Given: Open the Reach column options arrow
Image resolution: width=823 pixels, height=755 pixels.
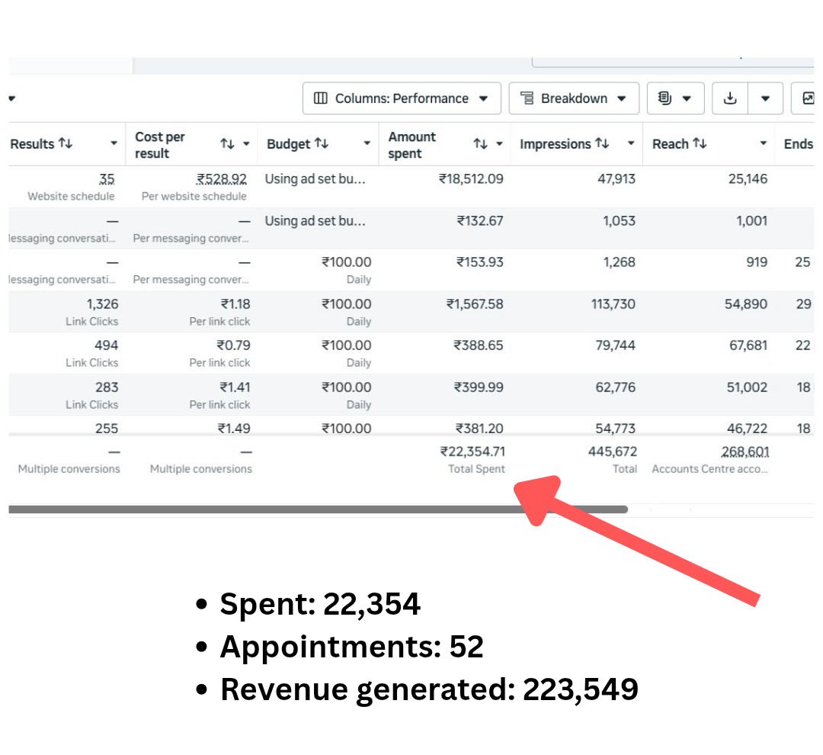Looking at the screenshot, I should pyautogui.click(x=763, y=144).
